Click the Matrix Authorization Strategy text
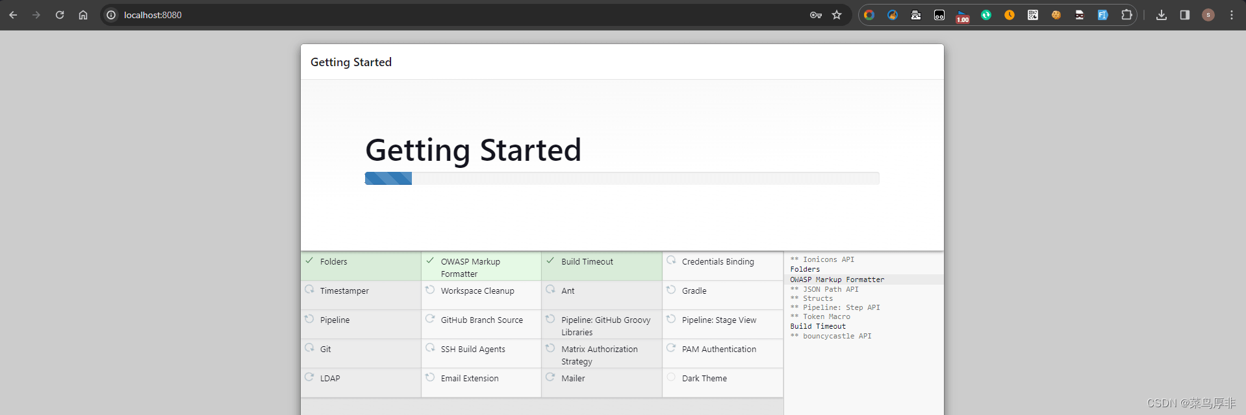Screen dimensions: 1246x415 [x=600, y=355]
